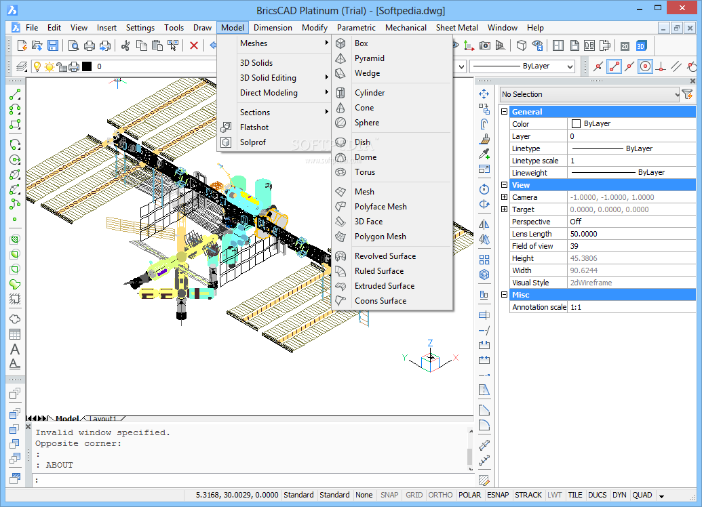Click the Print icon in the toolbar
Screen dimensions: 702x507
pyautogui.click(x=90, y=45)
